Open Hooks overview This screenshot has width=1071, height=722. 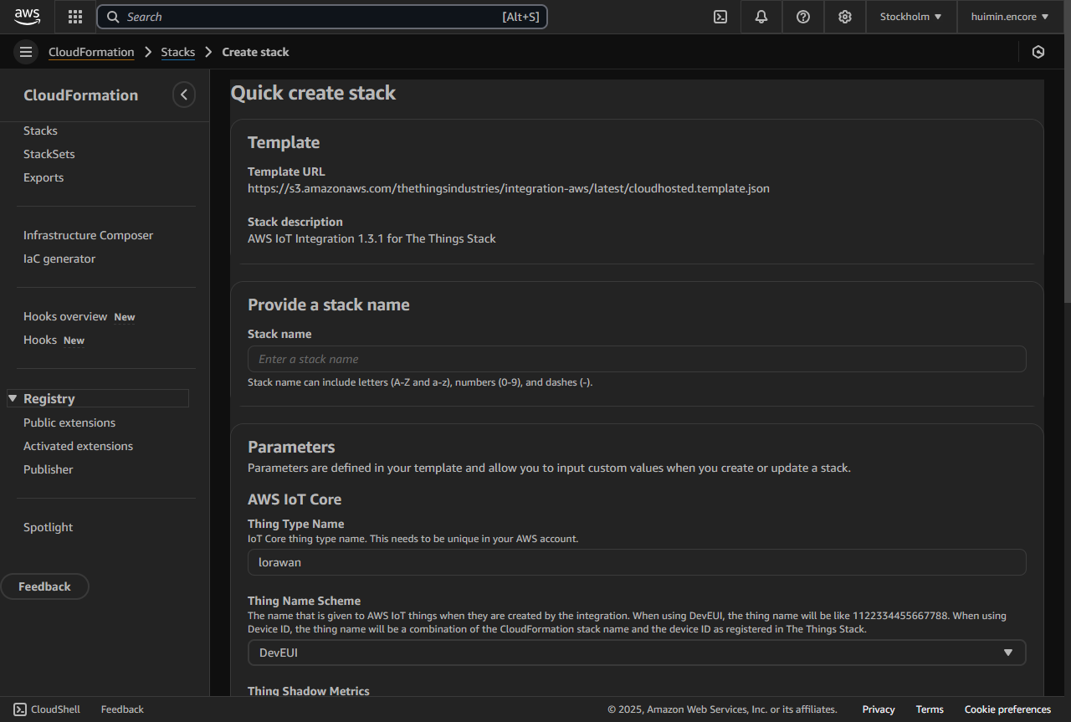click(x=65, y=316)
